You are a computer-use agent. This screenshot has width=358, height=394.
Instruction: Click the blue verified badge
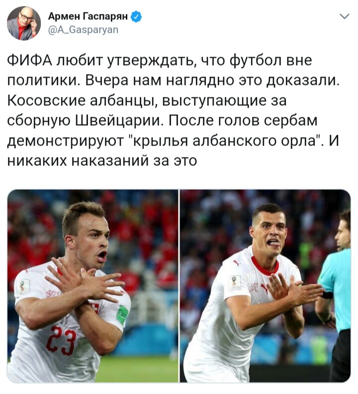coord(136,17)
